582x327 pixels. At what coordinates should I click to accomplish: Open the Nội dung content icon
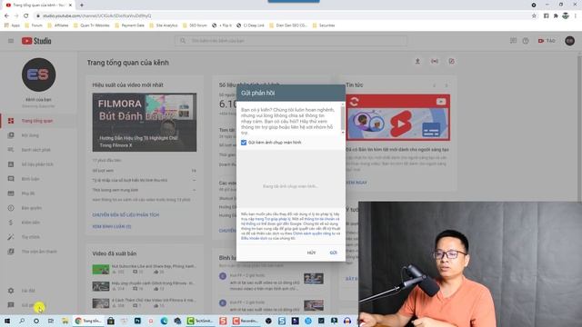click(11, 135)
